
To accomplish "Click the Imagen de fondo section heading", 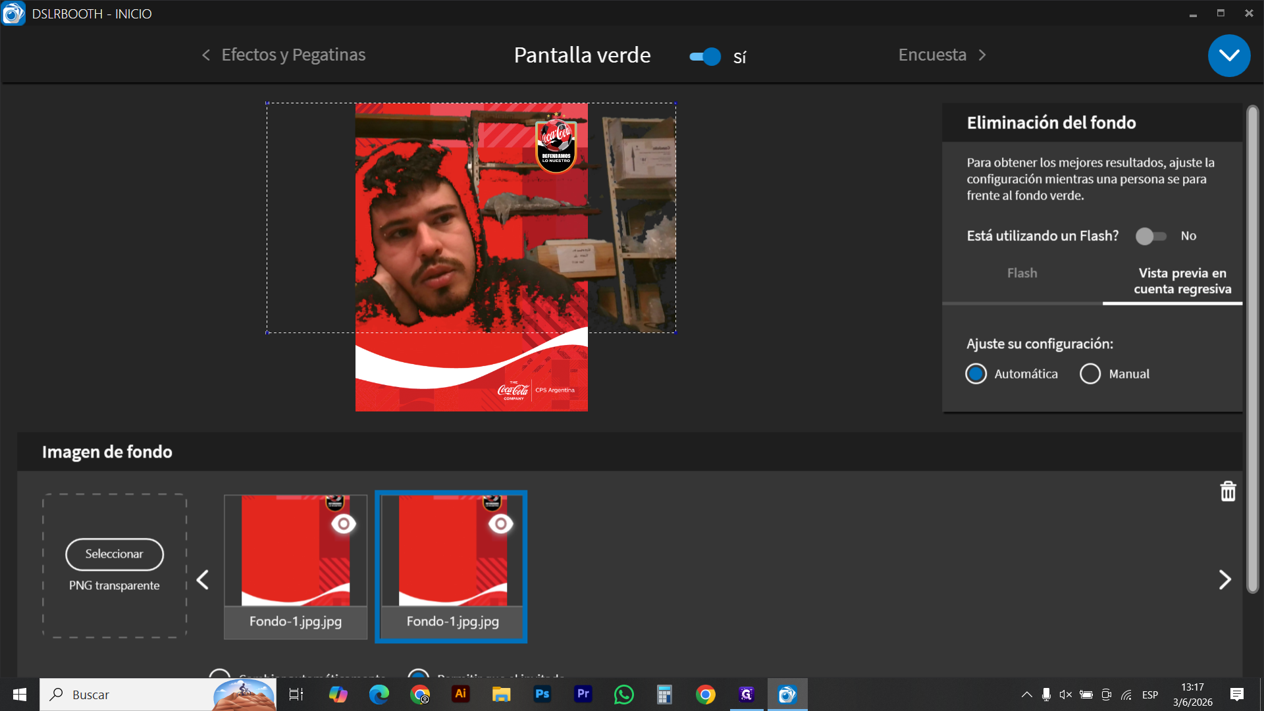I will coord(107,452).
